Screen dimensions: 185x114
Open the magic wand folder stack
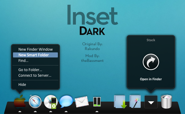tap(135, 102)
